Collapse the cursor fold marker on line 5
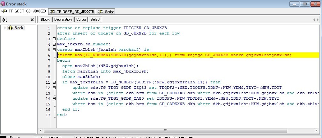The height and width of the screenshot is (138, 322). (x=54, y=50)
